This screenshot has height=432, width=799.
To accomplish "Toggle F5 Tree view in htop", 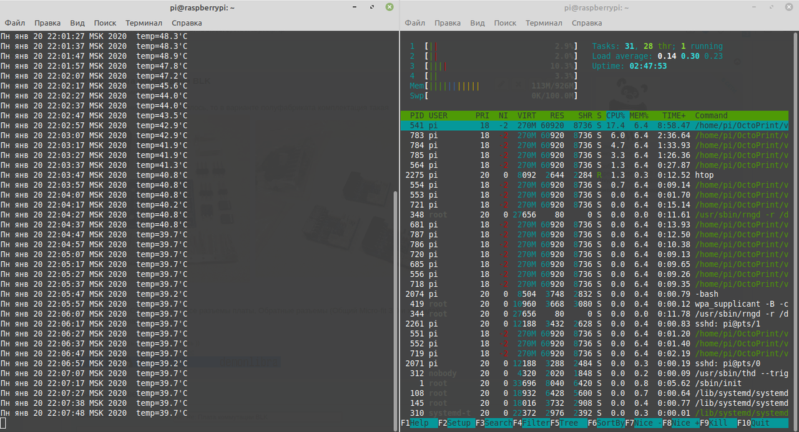I will coord(569,423).
